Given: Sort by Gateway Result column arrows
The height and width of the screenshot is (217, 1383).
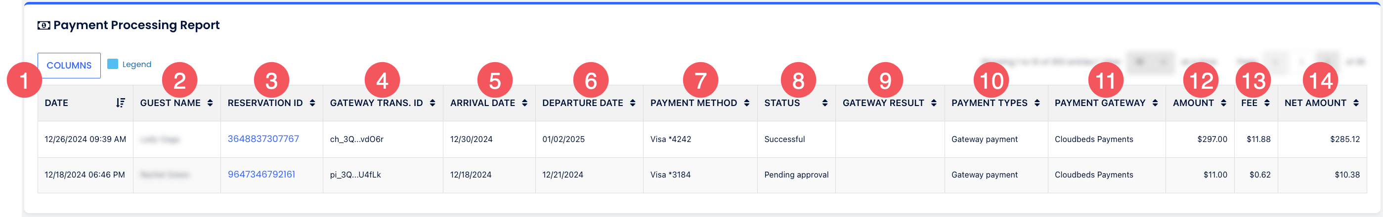Looking at the screenshot, I should [x=934, y=103].
